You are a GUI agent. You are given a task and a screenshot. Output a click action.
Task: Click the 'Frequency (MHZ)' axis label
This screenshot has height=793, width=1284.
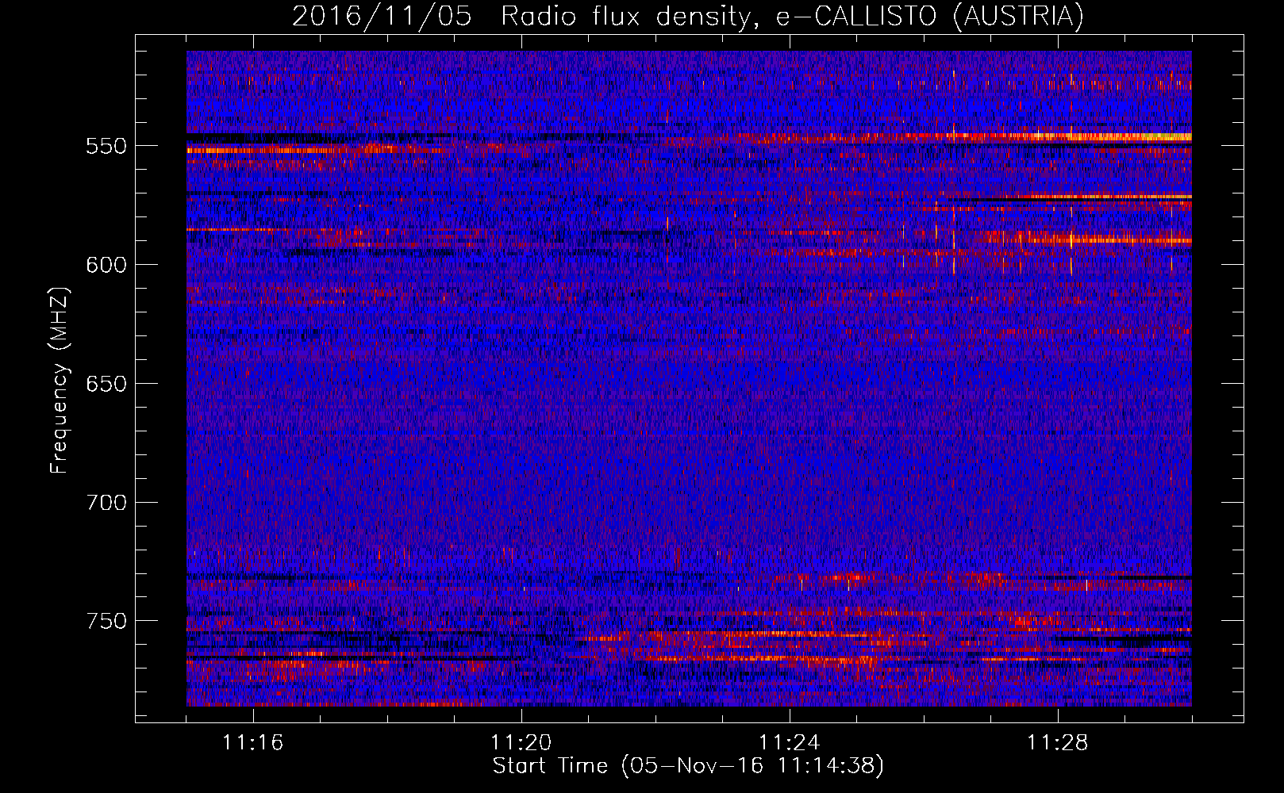(x=60, y=381)
